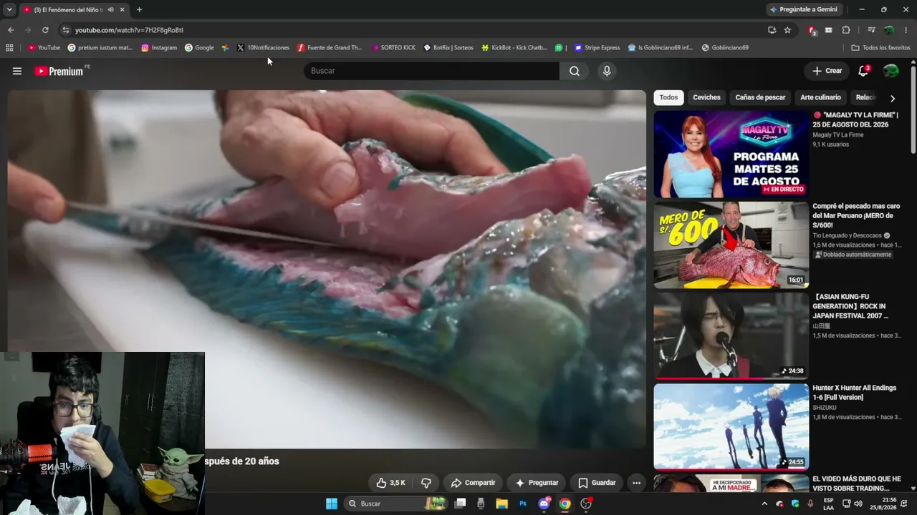Screen dimensions: 917x515
Task: Open File Explorer from the taskbar
Action: point(501,504)
